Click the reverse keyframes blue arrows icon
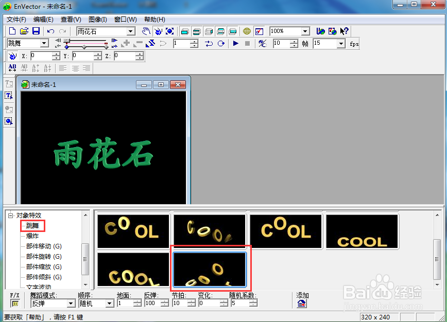This screenshot has width=447, height=322. 150,44
